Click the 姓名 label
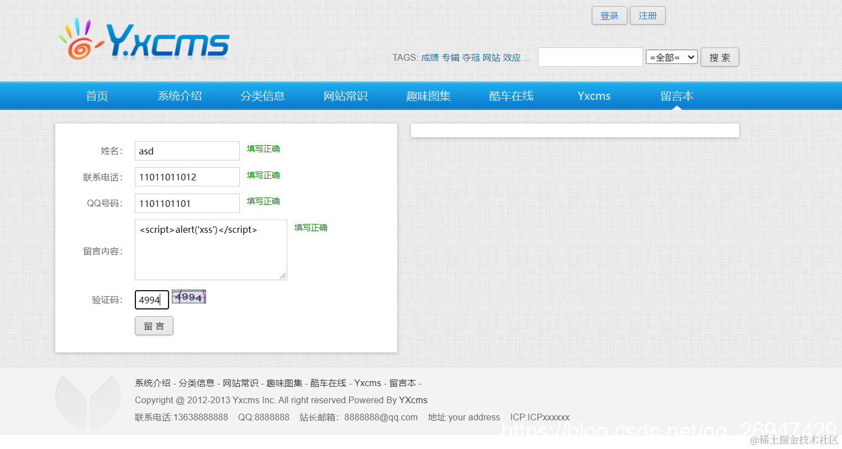Screen dimensions: 842x449 112,151
